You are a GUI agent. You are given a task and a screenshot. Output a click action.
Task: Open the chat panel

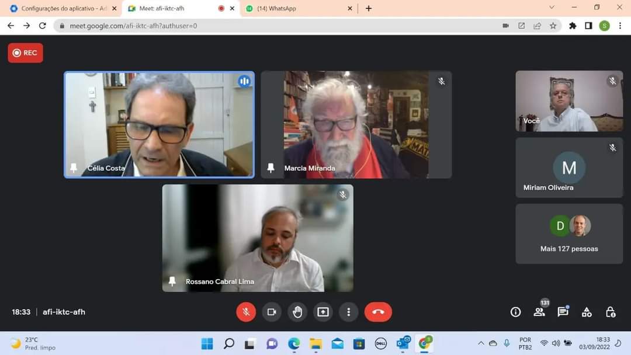(x=563, y=312)
